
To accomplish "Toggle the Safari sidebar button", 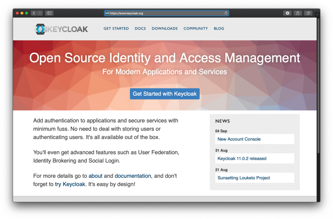I will (49, 13).
